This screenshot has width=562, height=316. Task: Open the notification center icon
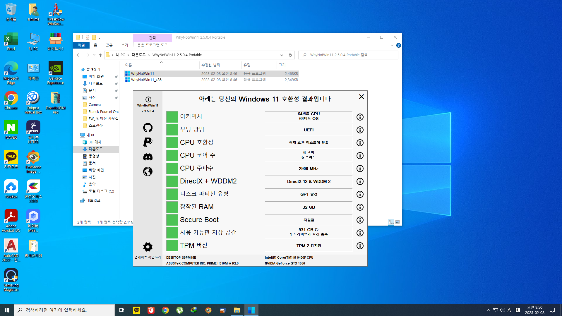pyautogui.click(x=552, y=310)
